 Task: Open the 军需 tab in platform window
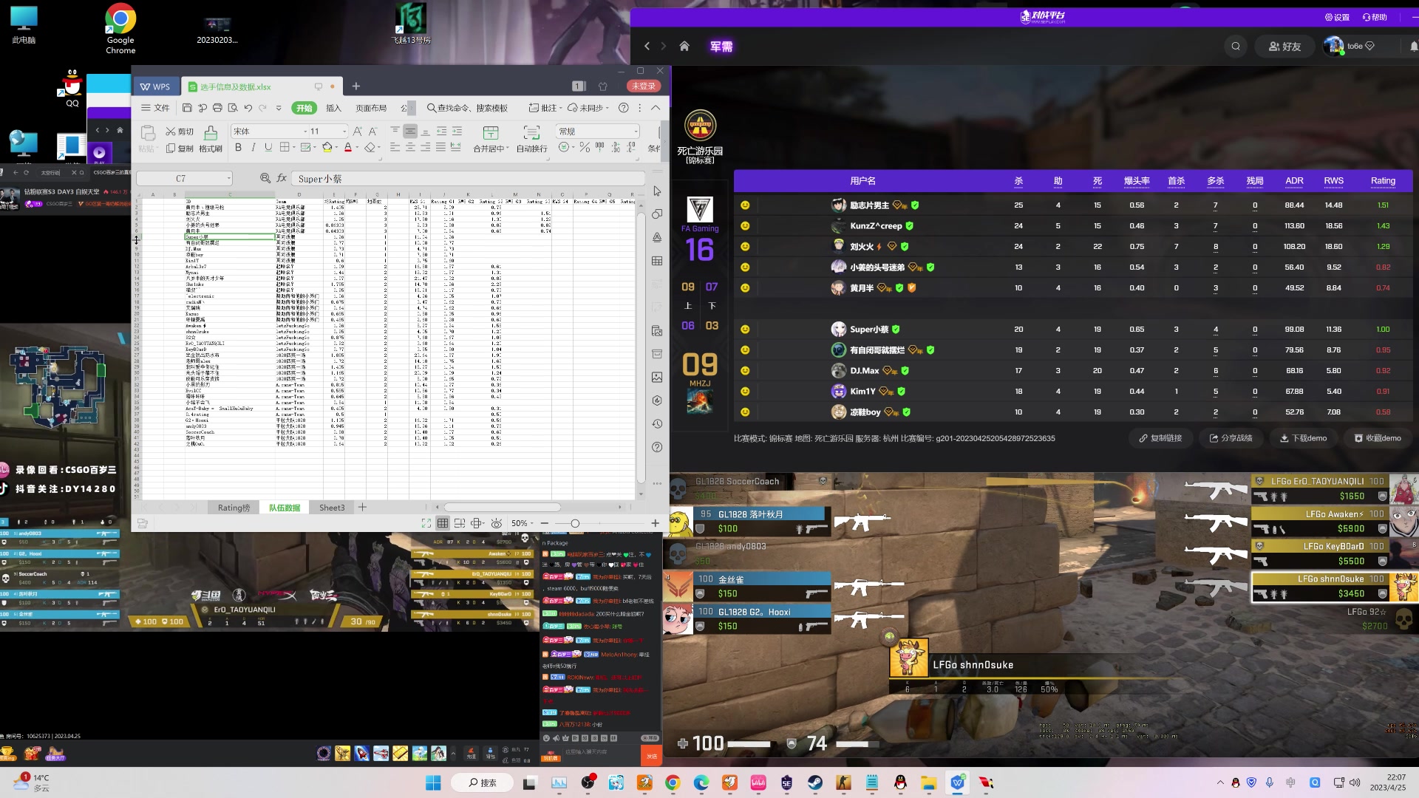tap(721, 47)
